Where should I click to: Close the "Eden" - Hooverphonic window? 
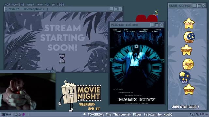(120, 9)
